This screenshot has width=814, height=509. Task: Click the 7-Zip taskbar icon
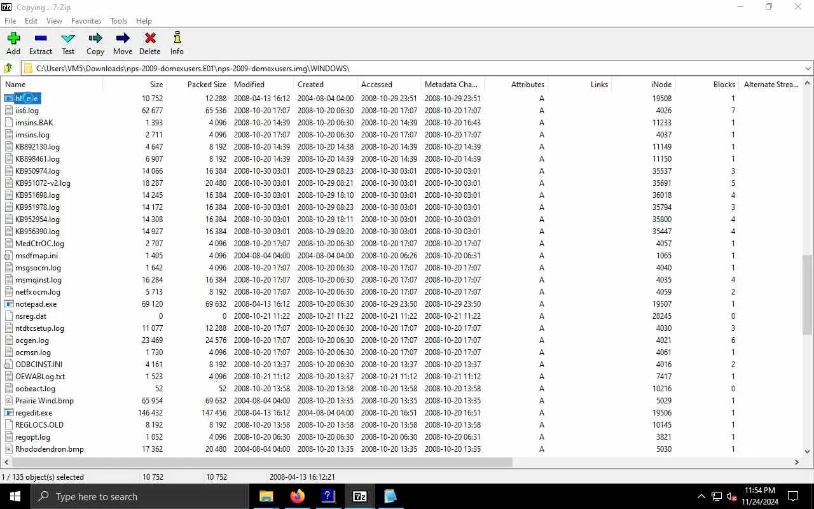(x=359, y=496)
